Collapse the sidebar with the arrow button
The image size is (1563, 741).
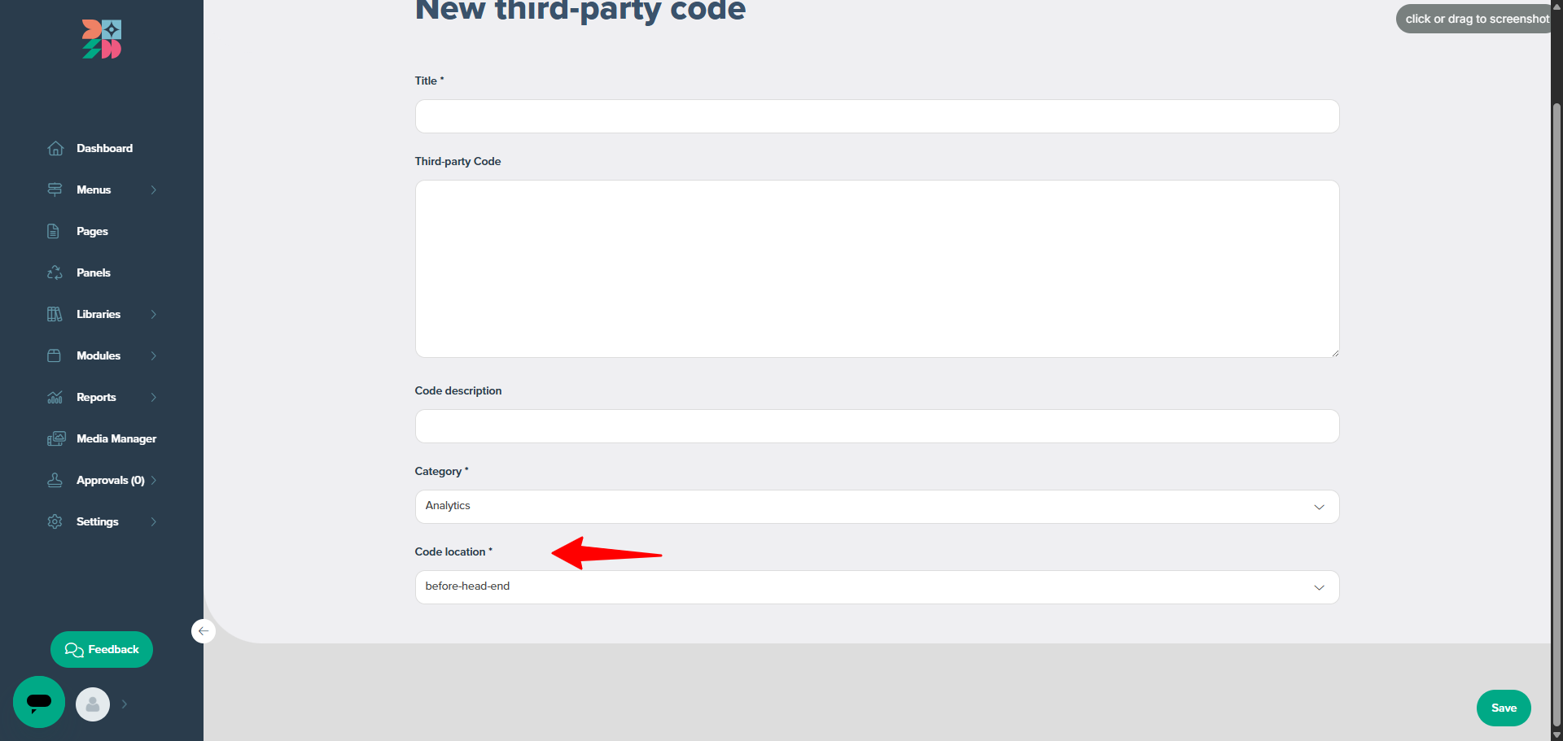coord(204,631)
